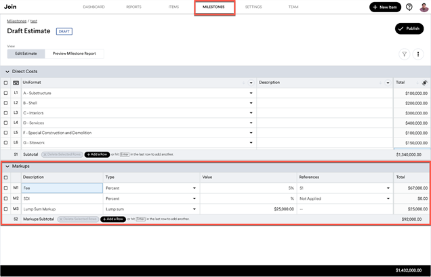Open Not Applied References dropdown
The height and width of the screenshot is (277, 431).
pyautogui.click(x=388, y=198)
